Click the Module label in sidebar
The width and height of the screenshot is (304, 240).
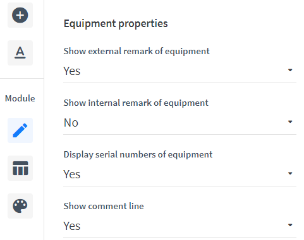click(20, 98)
